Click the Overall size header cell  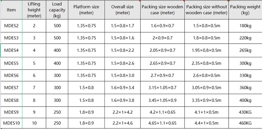(123, 10)
